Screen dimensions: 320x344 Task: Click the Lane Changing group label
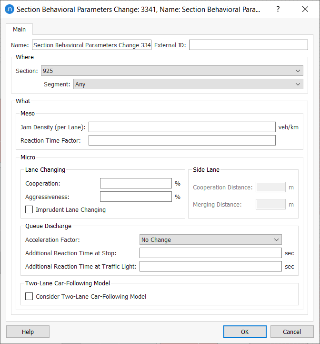point(45,170)
